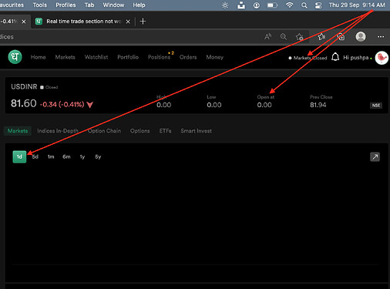Open the Option Chain tab
The image size is (390, 289).
104,131
